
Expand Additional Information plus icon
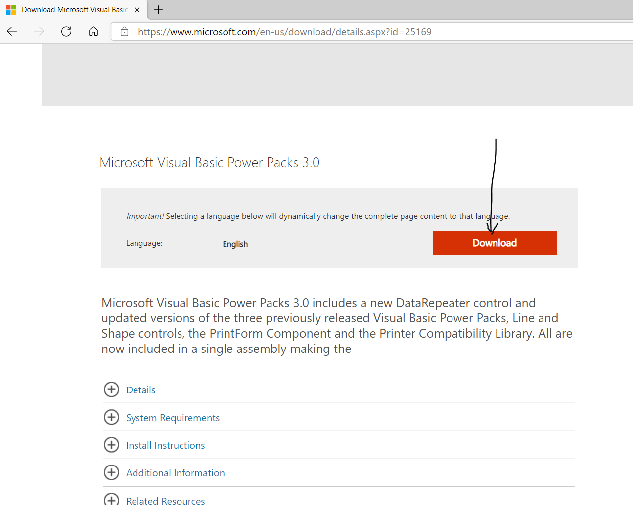click(112, 472)
